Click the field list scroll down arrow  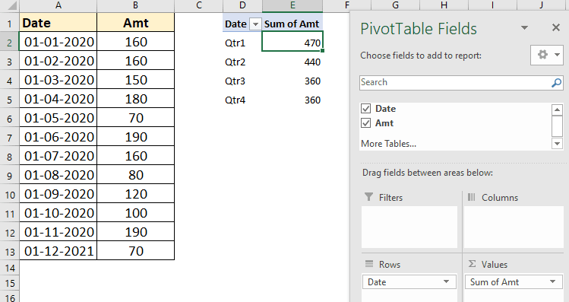coord(557,144)
